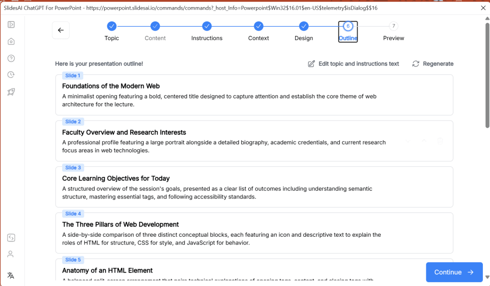
Task: Click Edit topic and instructions text
Action: pos(353,64)
